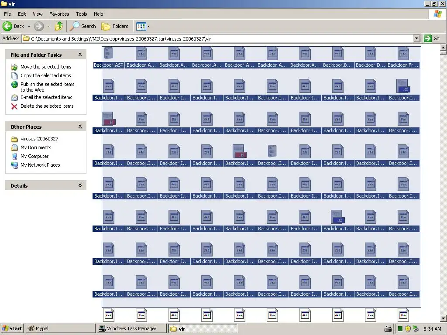Select the Backdoor.D... file
Image resolution: width=447 pixels, height=335 pixels.
tap(370, 58)
